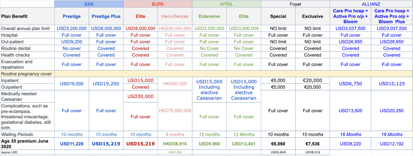Click the No cover cell under Prestige
The width and height of the screenshot is (413, 156).
click(x=72, y=48)
